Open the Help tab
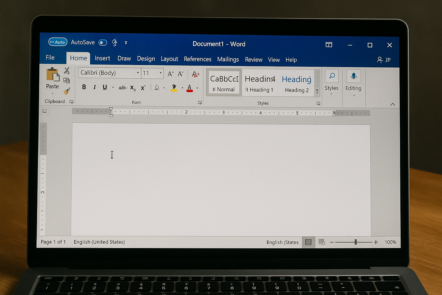Image resolution: width=442 pixels, height=295 pixels. tap(291, 60)
